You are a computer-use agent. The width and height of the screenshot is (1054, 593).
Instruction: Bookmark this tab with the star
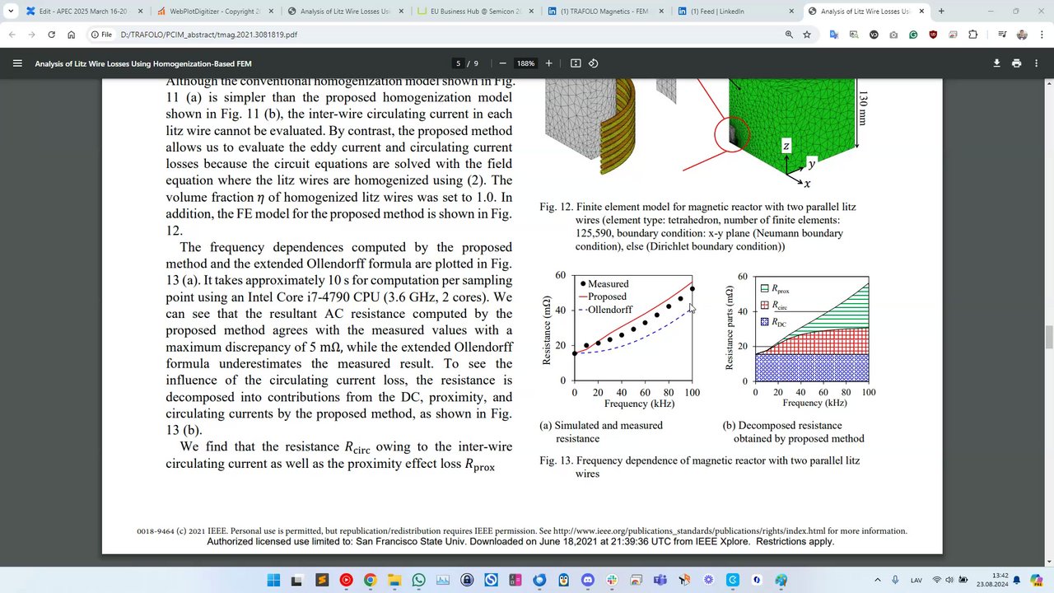tap(807, 35)
